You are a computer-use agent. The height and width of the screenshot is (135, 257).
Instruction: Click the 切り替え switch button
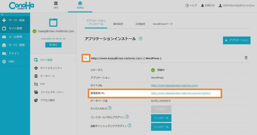(x=53, y=45)
